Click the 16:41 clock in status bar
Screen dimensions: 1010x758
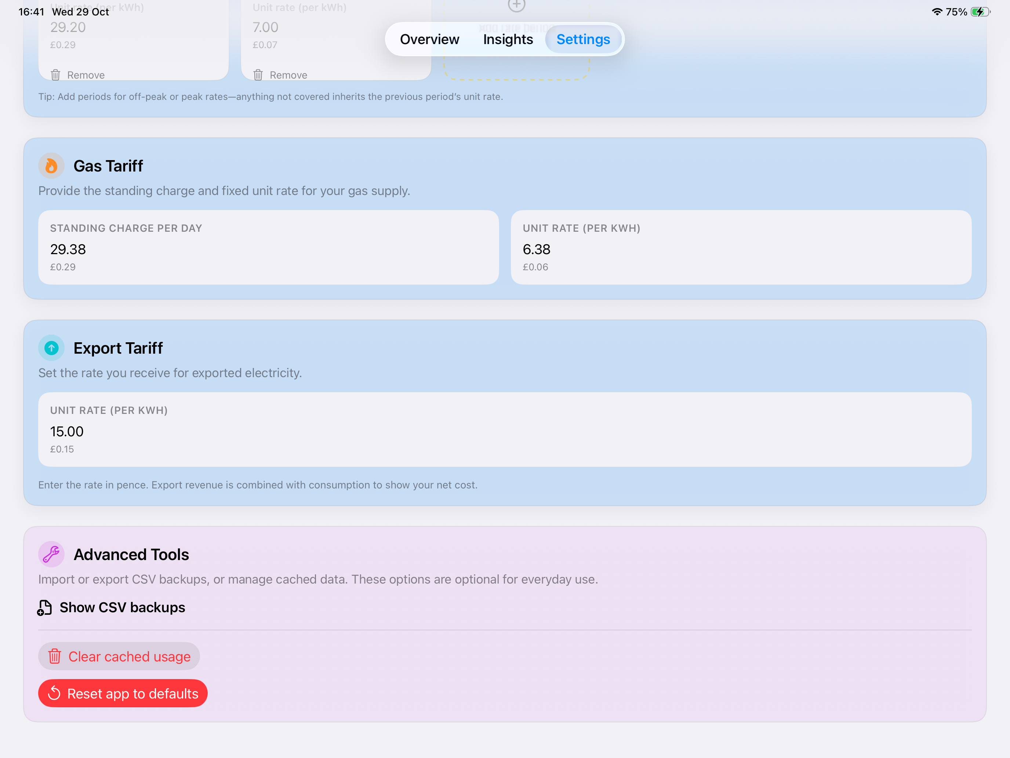click(x=32, y=12)
